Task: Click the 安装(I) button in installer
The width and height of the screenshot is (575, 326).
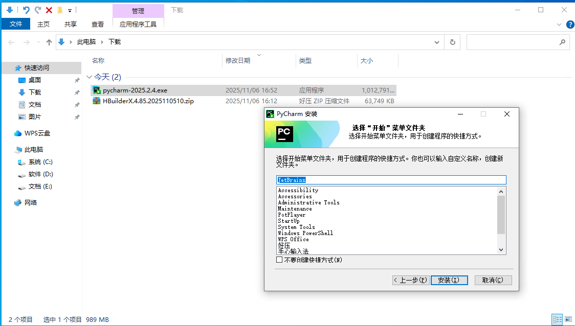Action: pos(449,280)
